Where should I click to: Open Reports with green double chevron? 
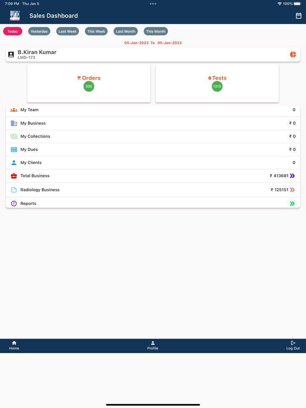click(x=292, y=204)
